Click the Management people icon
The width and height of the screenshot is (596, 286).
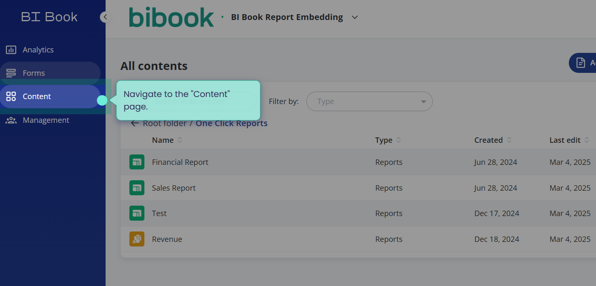tap(11, 120)
